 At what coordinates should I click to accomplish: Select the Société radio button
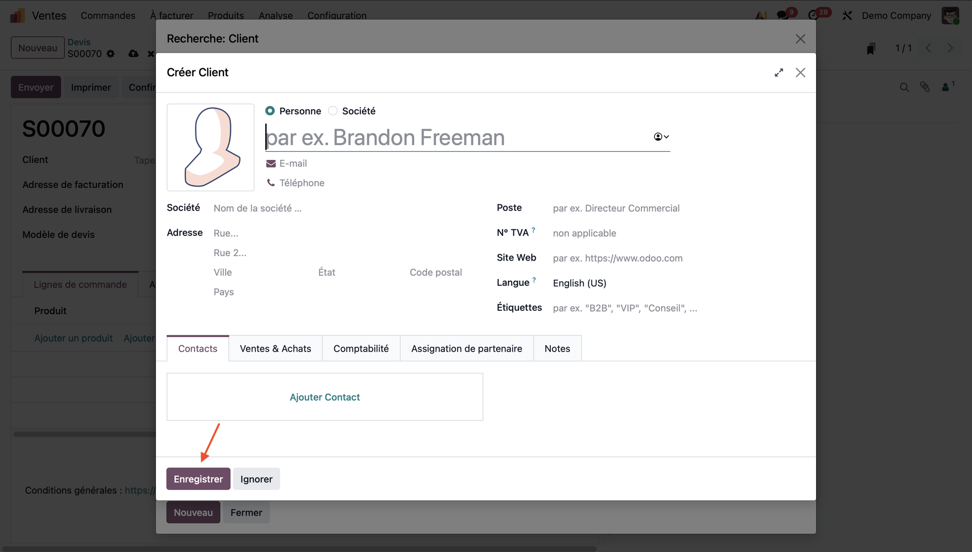pyautogui.click(x=333, y=111)
